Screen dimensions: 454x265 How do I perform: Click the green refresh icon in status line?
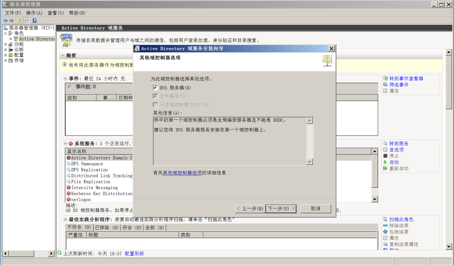point(59,253)
